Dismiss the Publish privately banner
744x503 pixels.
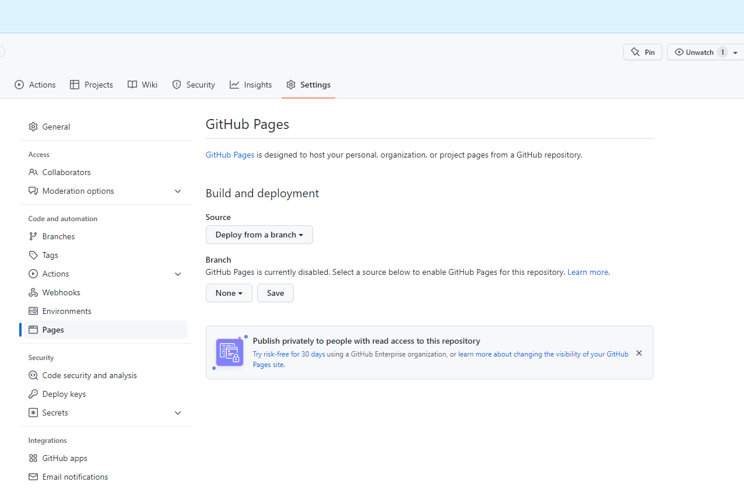(x=639, y=353)
